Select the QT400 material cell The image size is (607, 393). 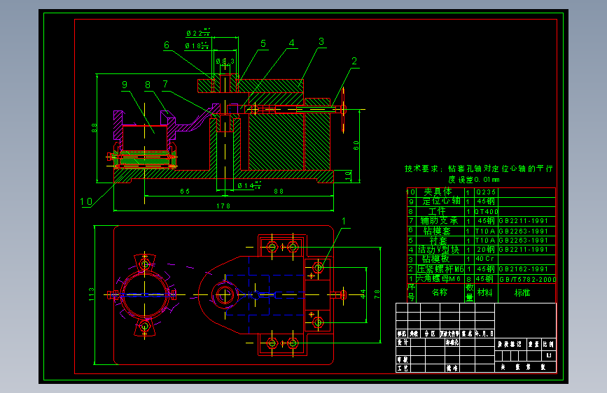click(487, 212)
